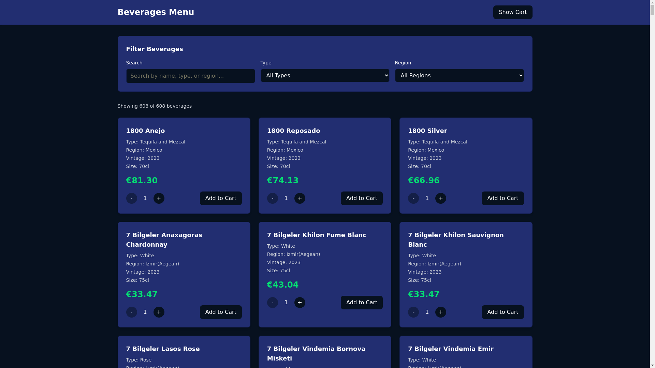This screenshot has height=368, width=655.
Task: Increase quantity for Anaxagoras Chardonnay
Action: click(x=159, y=312)
